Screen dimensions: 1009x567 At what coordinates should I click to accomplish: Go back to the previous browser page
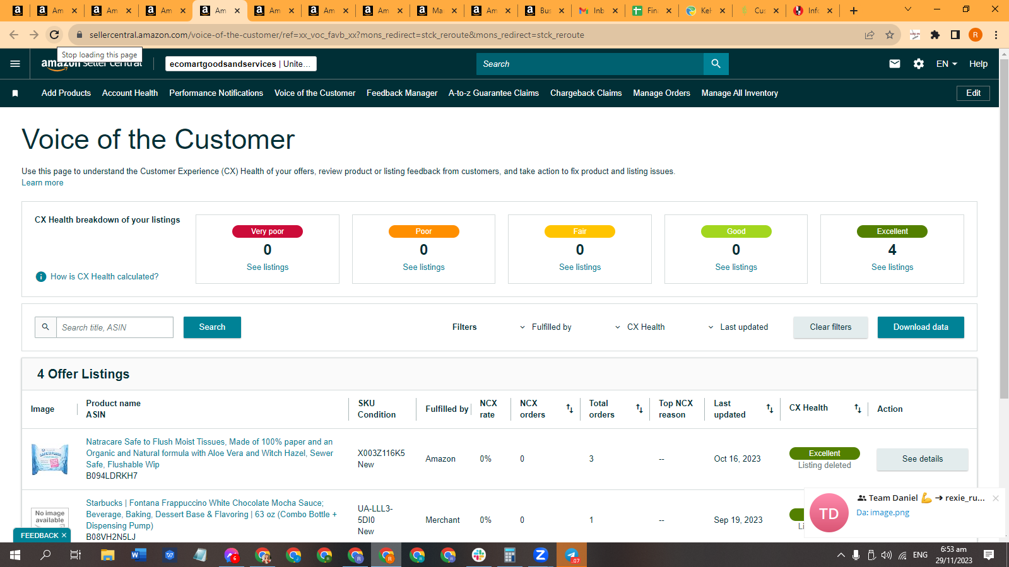click(14, 35)
